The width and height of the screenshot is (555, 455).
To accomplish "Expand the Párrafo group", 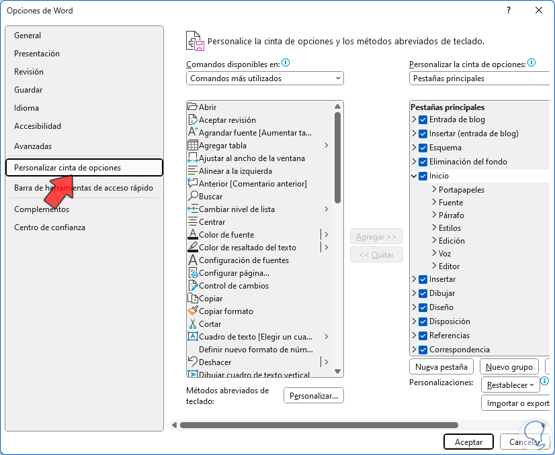I will [x=434, y=215].
